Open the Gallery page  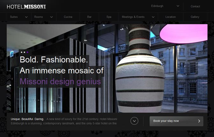pos(195,17)
